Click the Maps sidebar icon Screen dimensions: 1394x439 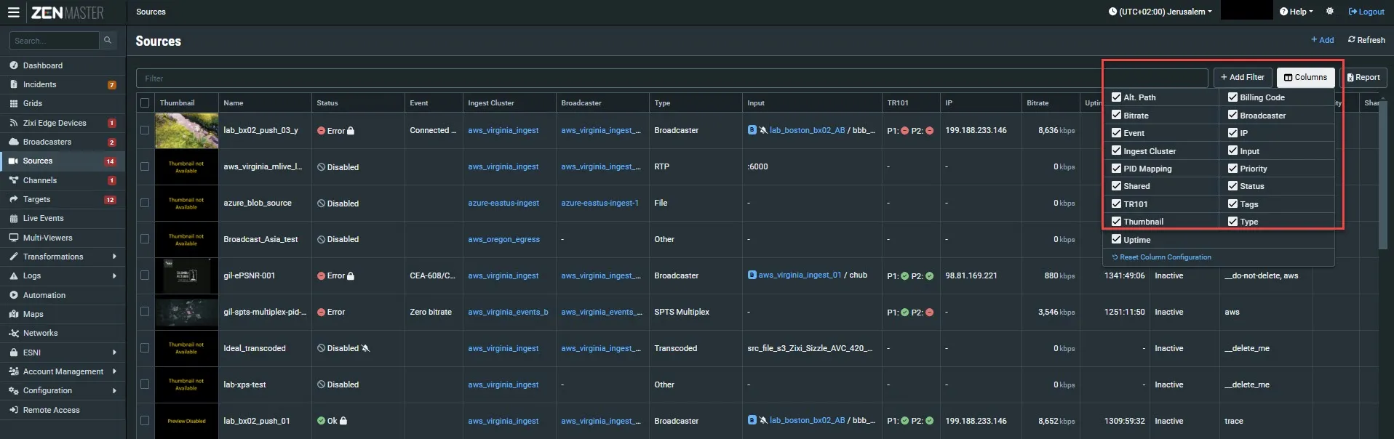pyautogui.click(x=14, y=314)
